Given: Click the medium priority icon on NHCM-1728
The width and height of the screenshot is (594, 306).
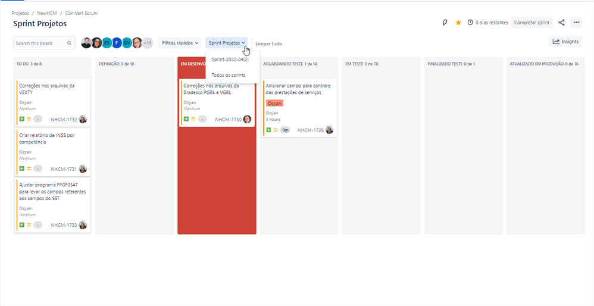Looking at the screenshot, I should click(276, 130).
